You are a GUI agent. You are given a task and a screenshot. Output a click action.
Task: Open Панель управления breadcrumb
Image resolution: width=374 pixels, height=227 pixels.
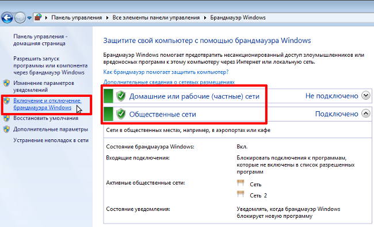[x=77, y=18]
